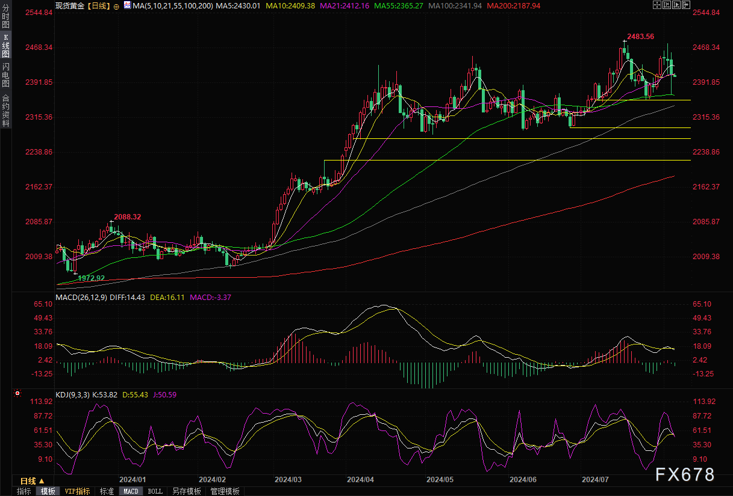Click the round icon next to 日线 title
The width and height of the screenshot is (733, 496).
pos(116,5)
